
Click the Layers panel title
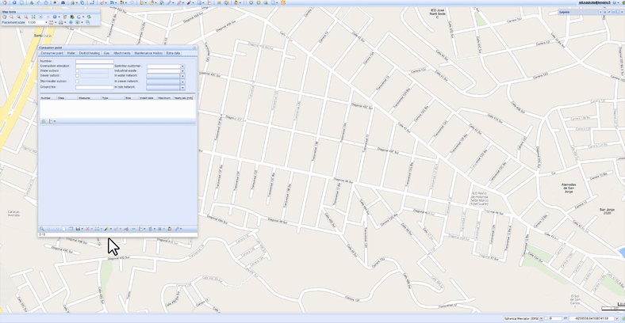click(x=565, y=12)
